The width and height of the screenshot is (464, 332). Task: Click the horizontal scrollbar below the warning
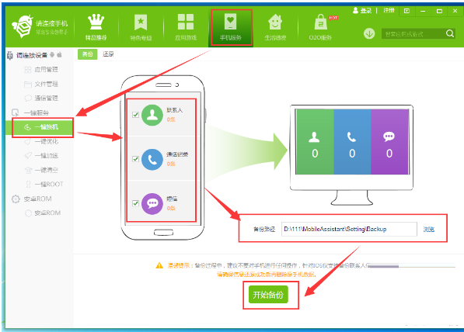click(412, 266)
